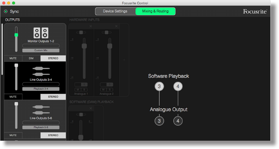279x149 pixels.
Task: Click the OUTPUTS section heading
Action: coord(12,20)
